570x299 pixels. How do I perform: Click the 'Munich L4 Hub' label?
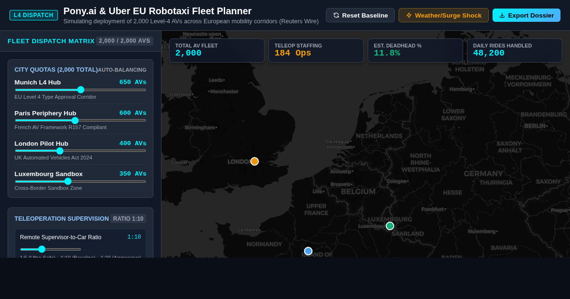38,82
